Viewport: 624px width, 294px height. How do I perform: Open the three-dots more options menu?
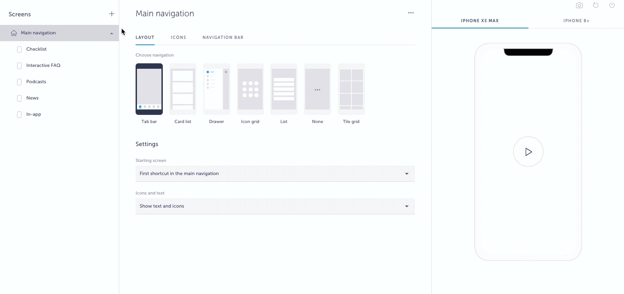410,13
